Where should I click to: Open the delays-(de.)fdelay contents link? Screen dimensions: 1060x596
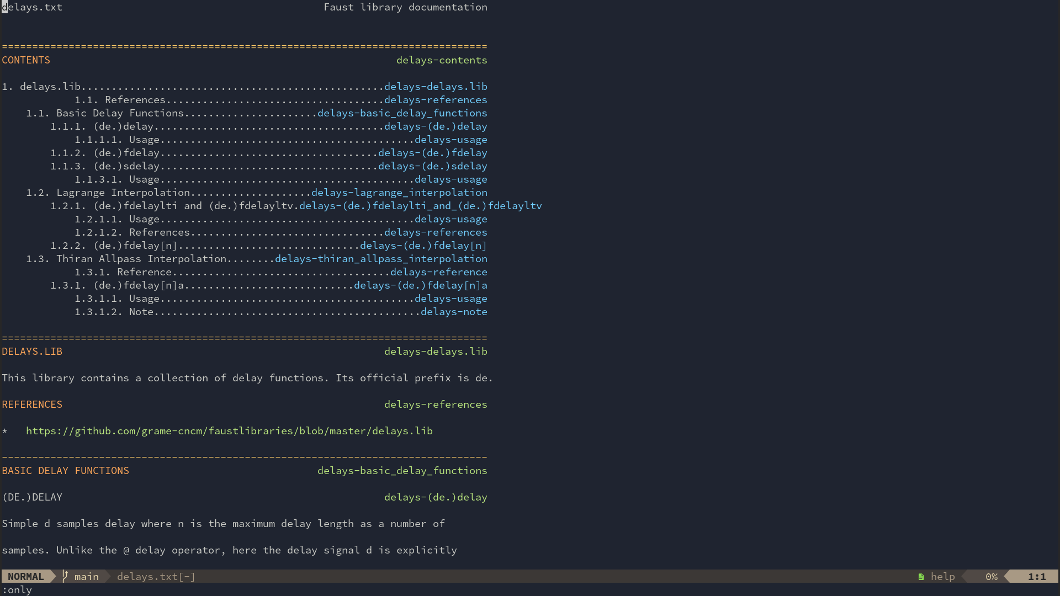click(432, 153)
